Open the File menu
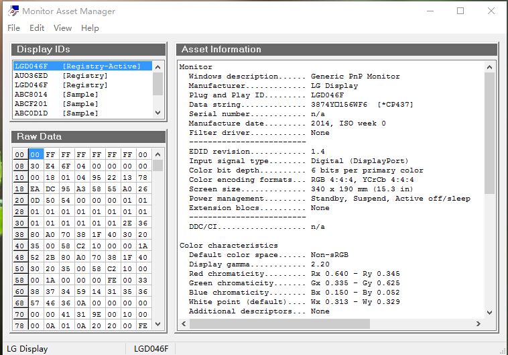This screenshot has height=355, width=508. click(x=13, y=28)
